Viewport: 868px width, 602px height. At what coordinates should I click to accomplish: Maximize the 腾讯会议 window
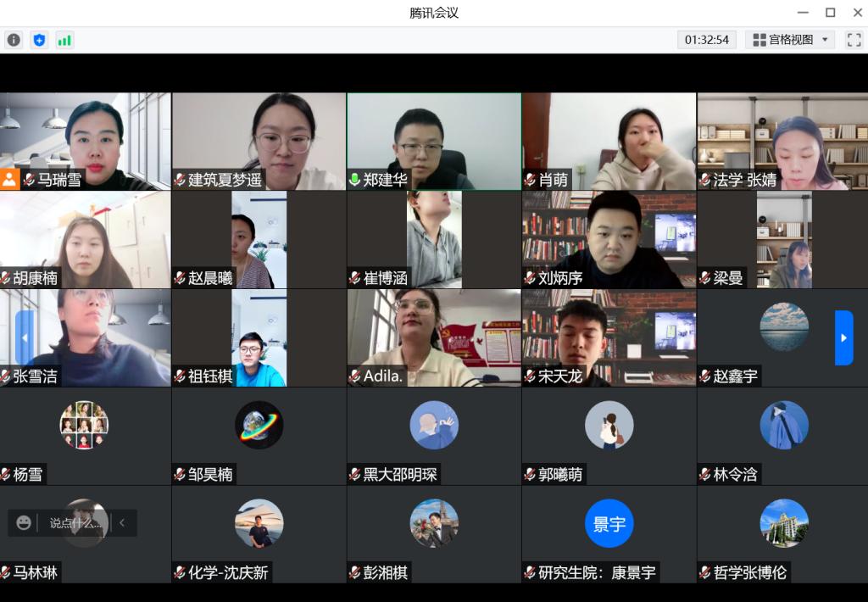coord(830,13)
